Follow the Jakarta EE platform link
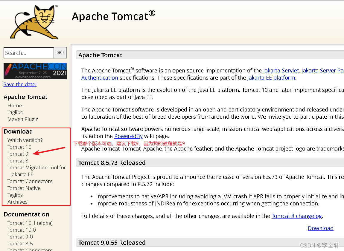The image size is (344, 251). tap(271, 78)
